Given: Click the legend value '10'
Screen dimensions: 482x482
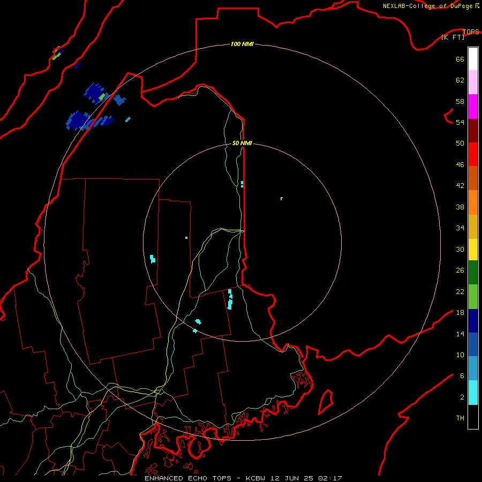Looking at the screenshot, I should point(460,355).
